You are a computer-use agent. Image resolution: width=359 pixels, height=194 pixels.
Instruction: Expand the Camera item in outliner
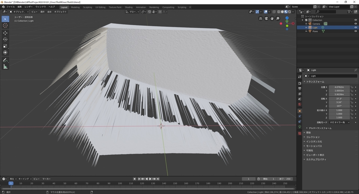tap(306, 24)
